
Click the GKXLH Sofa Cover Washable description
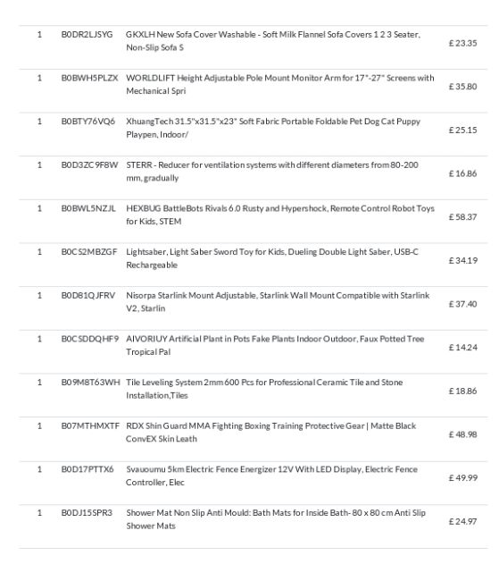pos(273,41)
